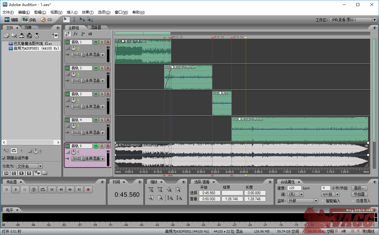Click the EQ bars icon in main group
The image size is (379, 235).
point(90,34)
